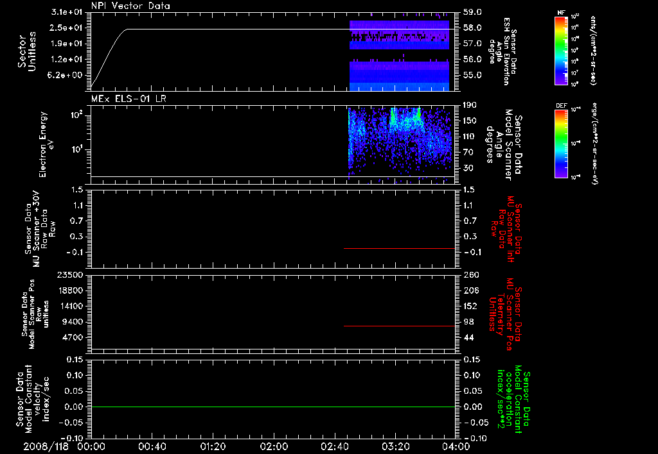Image resolution: width=658 pixels, height=454 pixels.
Task: Click the "Model Scanner Angle degrees" axis label
Action: click(503, 145)
